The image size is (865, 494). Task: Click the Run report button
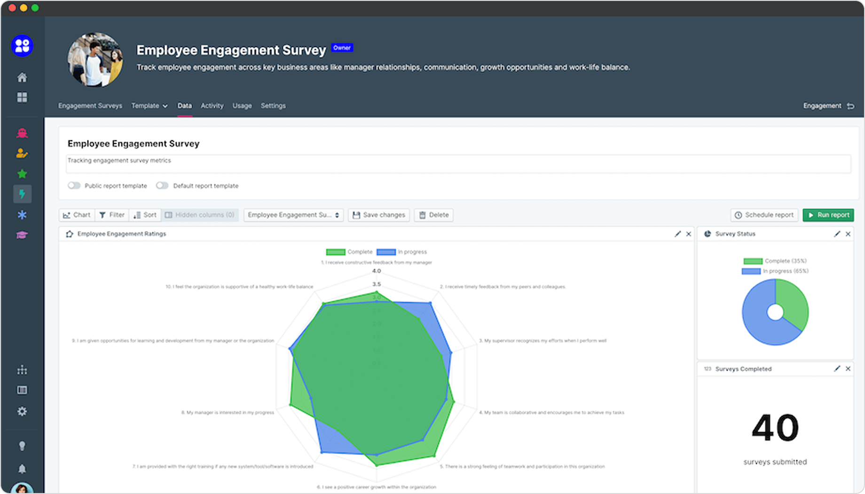tap(828, 215)
